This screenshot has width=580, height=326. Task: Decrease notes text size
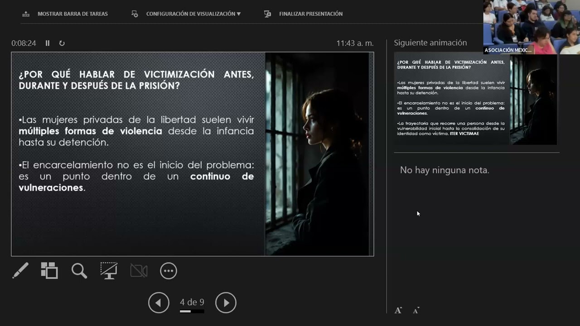coord(416,311)
